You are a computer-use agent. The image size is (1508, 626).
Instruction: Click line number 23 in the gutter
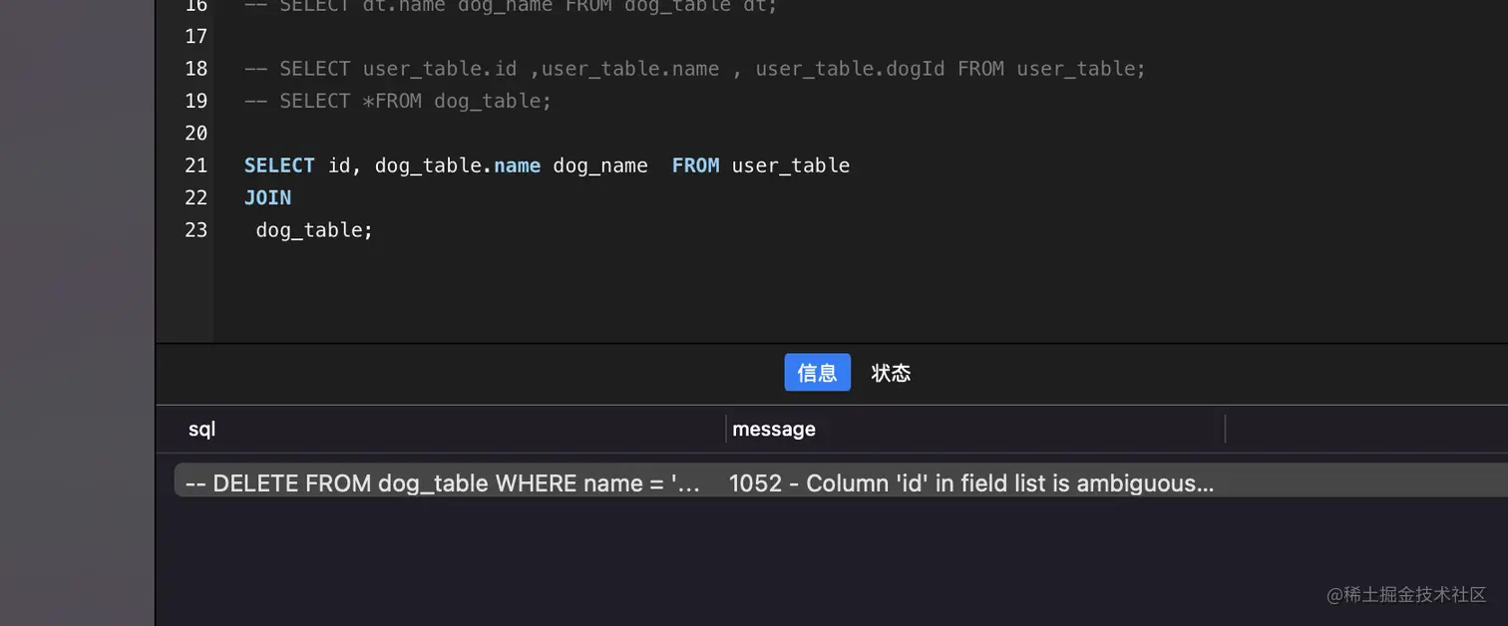point(195,229)
